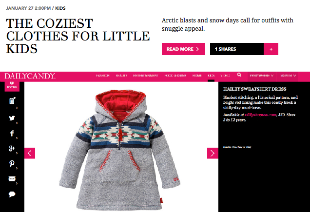
Task: Go to the next slide with right arrow
Action: coord(213,153)
